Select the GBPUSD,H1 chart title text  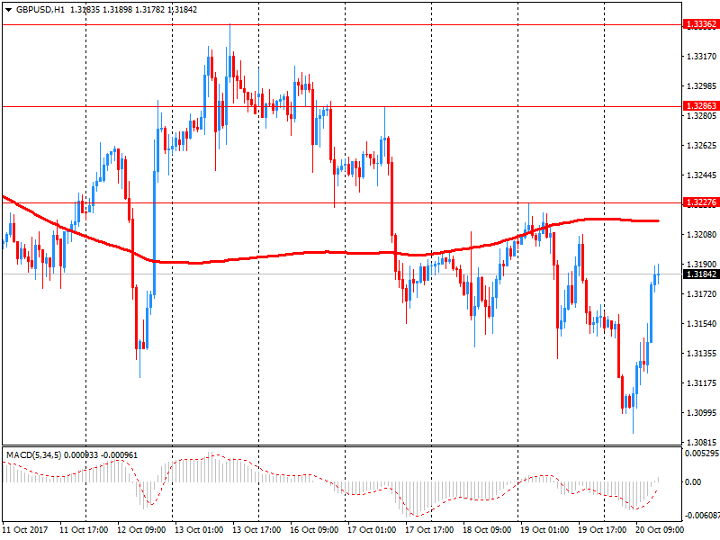point(40,10)
